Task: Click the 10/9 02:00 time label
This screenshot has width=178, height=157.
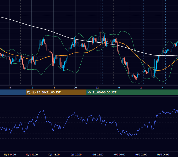Action: [141, 154]
